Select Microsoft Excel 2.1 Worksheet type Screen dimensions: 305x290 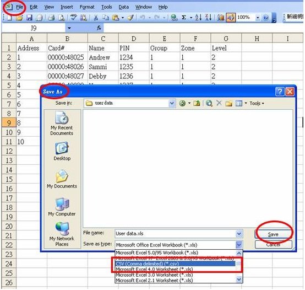[175, 281]
